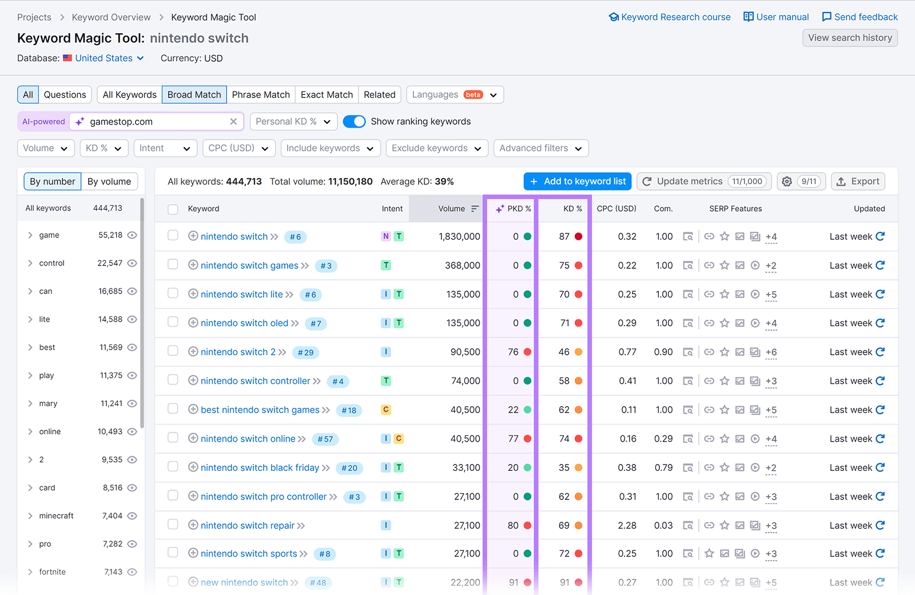This screenshot has width=915, height=595.
Task: Click the star SERP feature icon for nintendo switch
Action: point(725,236)
